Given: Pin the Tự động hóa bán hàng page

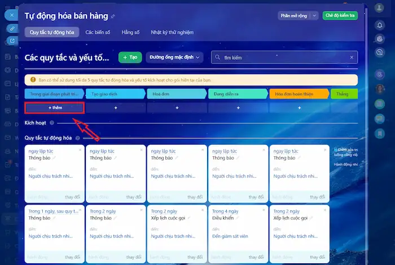Looking at the screenshot, I should tap(113, 16).
